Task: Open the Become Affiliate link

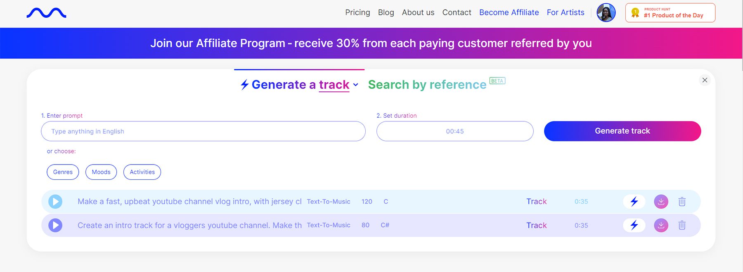Action: tap(509, 13)
